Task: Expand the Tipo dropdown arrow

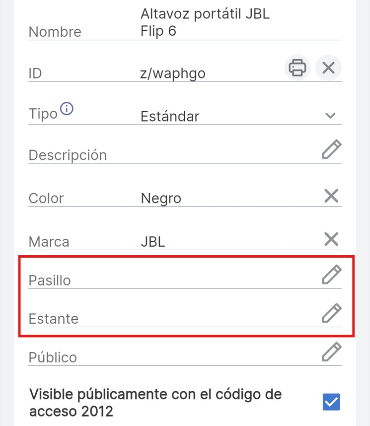Action: [330, 116]
